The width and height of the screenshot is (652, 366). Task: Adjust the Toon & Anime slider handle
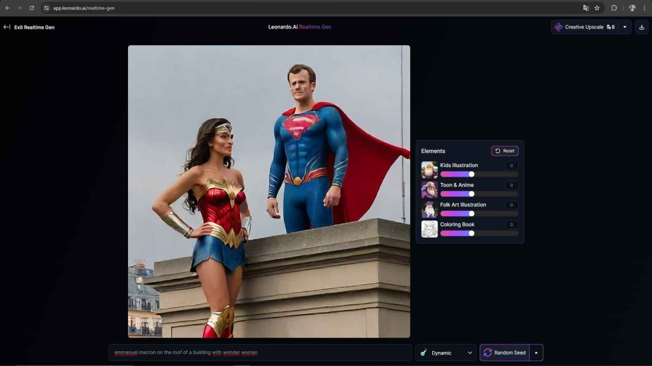point(472,194)
